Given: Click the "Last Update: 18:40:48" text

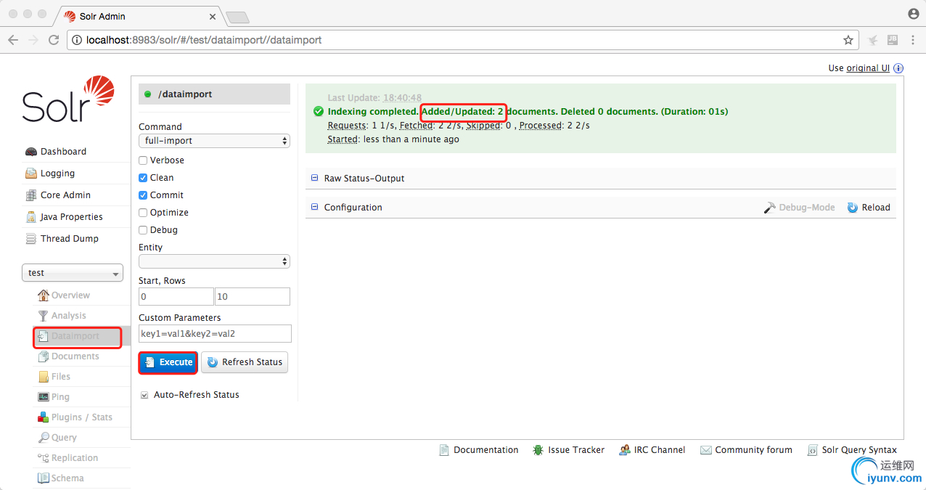Looking at the screenshot, I should 374,98.
